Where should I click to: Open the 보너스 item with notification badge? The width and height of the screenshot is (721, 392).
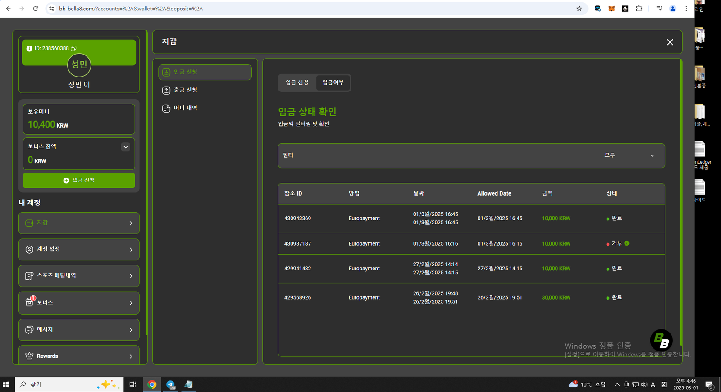79,303
